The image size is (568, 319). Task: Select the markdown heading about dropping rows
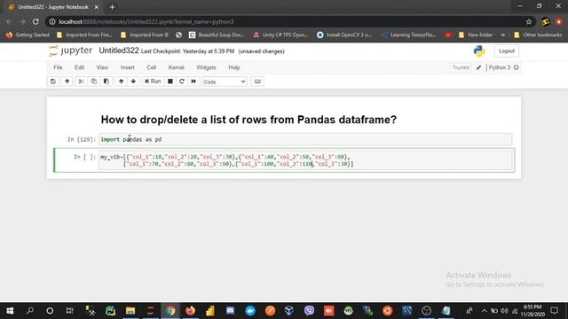(248, 120)
